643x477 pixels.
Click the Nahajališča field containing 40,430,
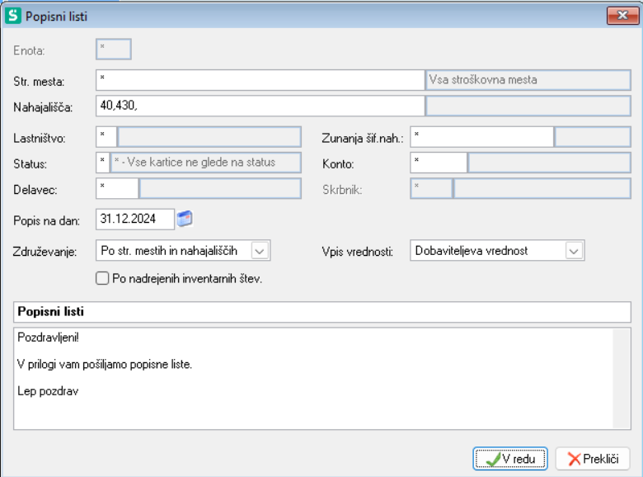pyautogui.click(x=260, y=106)
